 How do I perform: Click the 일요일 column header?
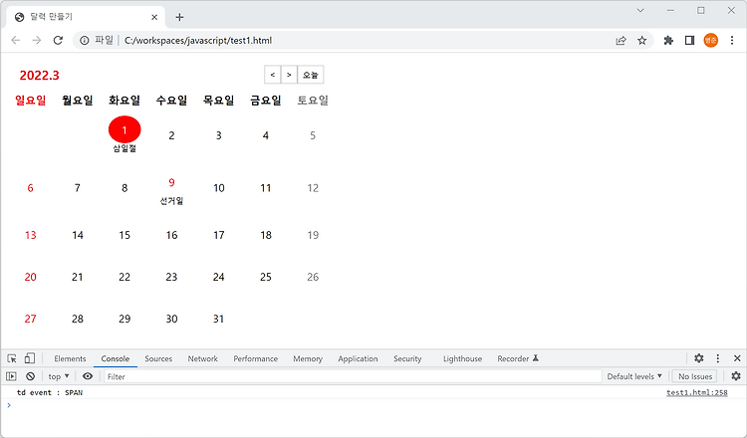point(31,101)
